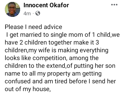
Task: Open the three-dot post options menu
Action: (x=114, y=5)
